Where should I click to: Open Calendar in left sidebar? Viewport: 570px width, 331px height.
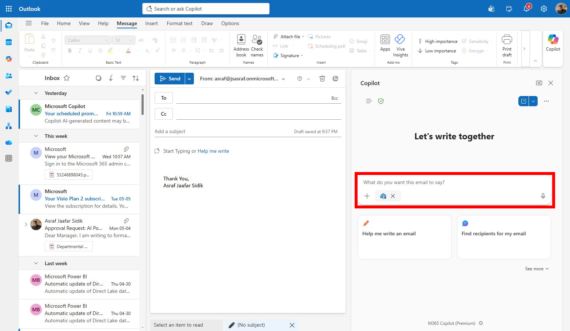pyautogui.click(x=9, y=42)
